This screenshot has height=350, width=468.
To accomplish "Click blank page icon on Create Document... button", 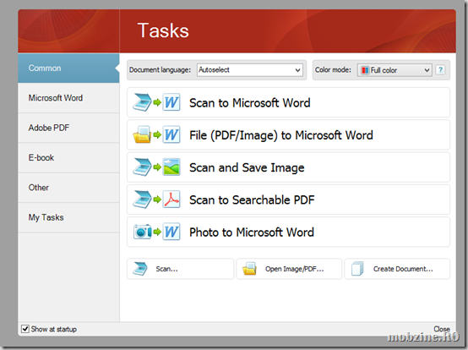I will pyautogui.click(x=357, y=269).
